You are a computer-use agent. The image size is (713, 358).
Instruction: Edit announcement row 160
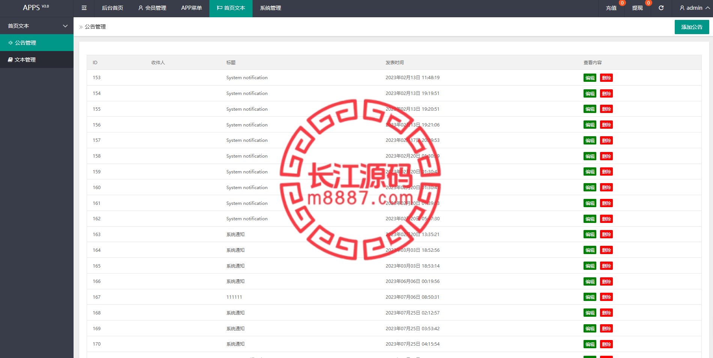[590, 188]
